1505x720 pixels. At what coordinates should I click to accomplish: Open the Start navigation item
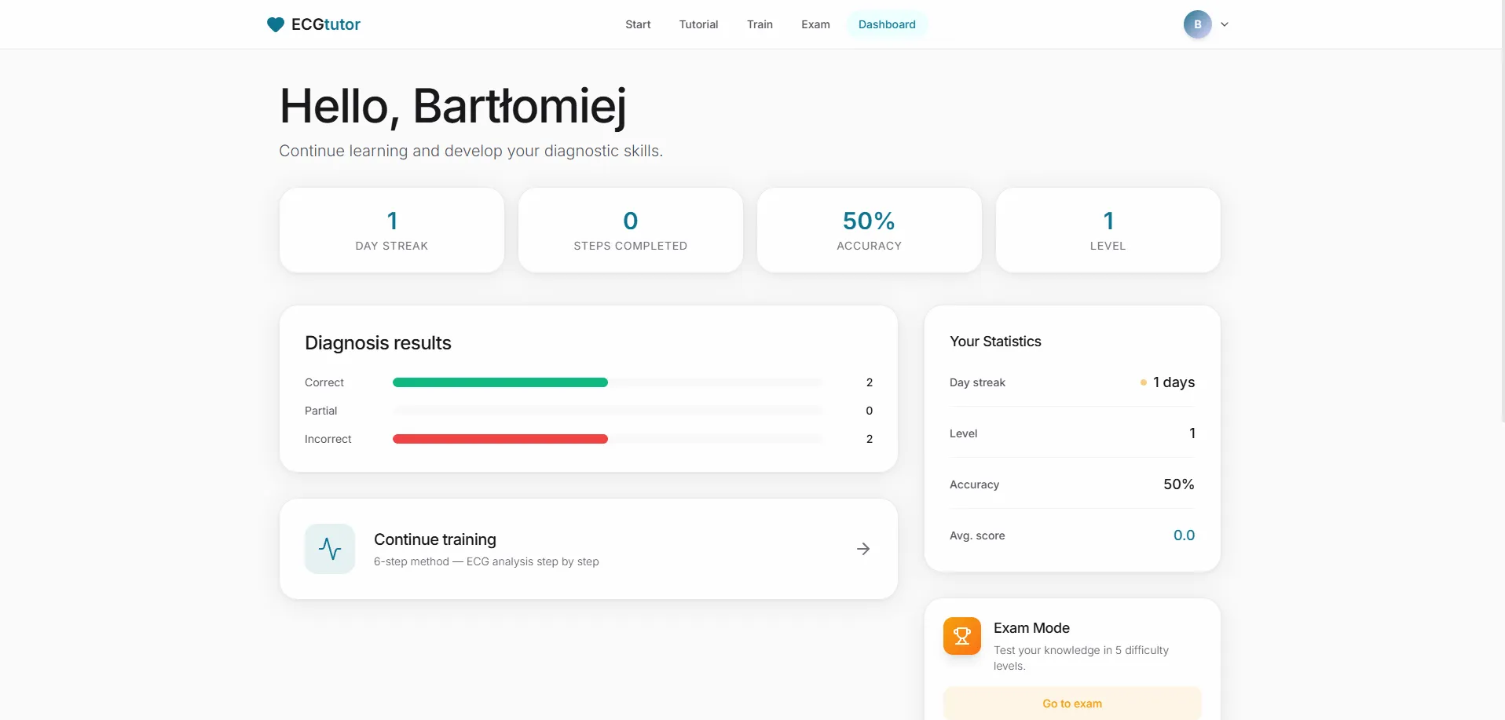(x=638, y=24)
